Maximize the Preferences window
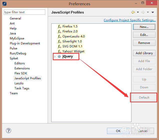 pyautogui.click(x=143, y=3)
